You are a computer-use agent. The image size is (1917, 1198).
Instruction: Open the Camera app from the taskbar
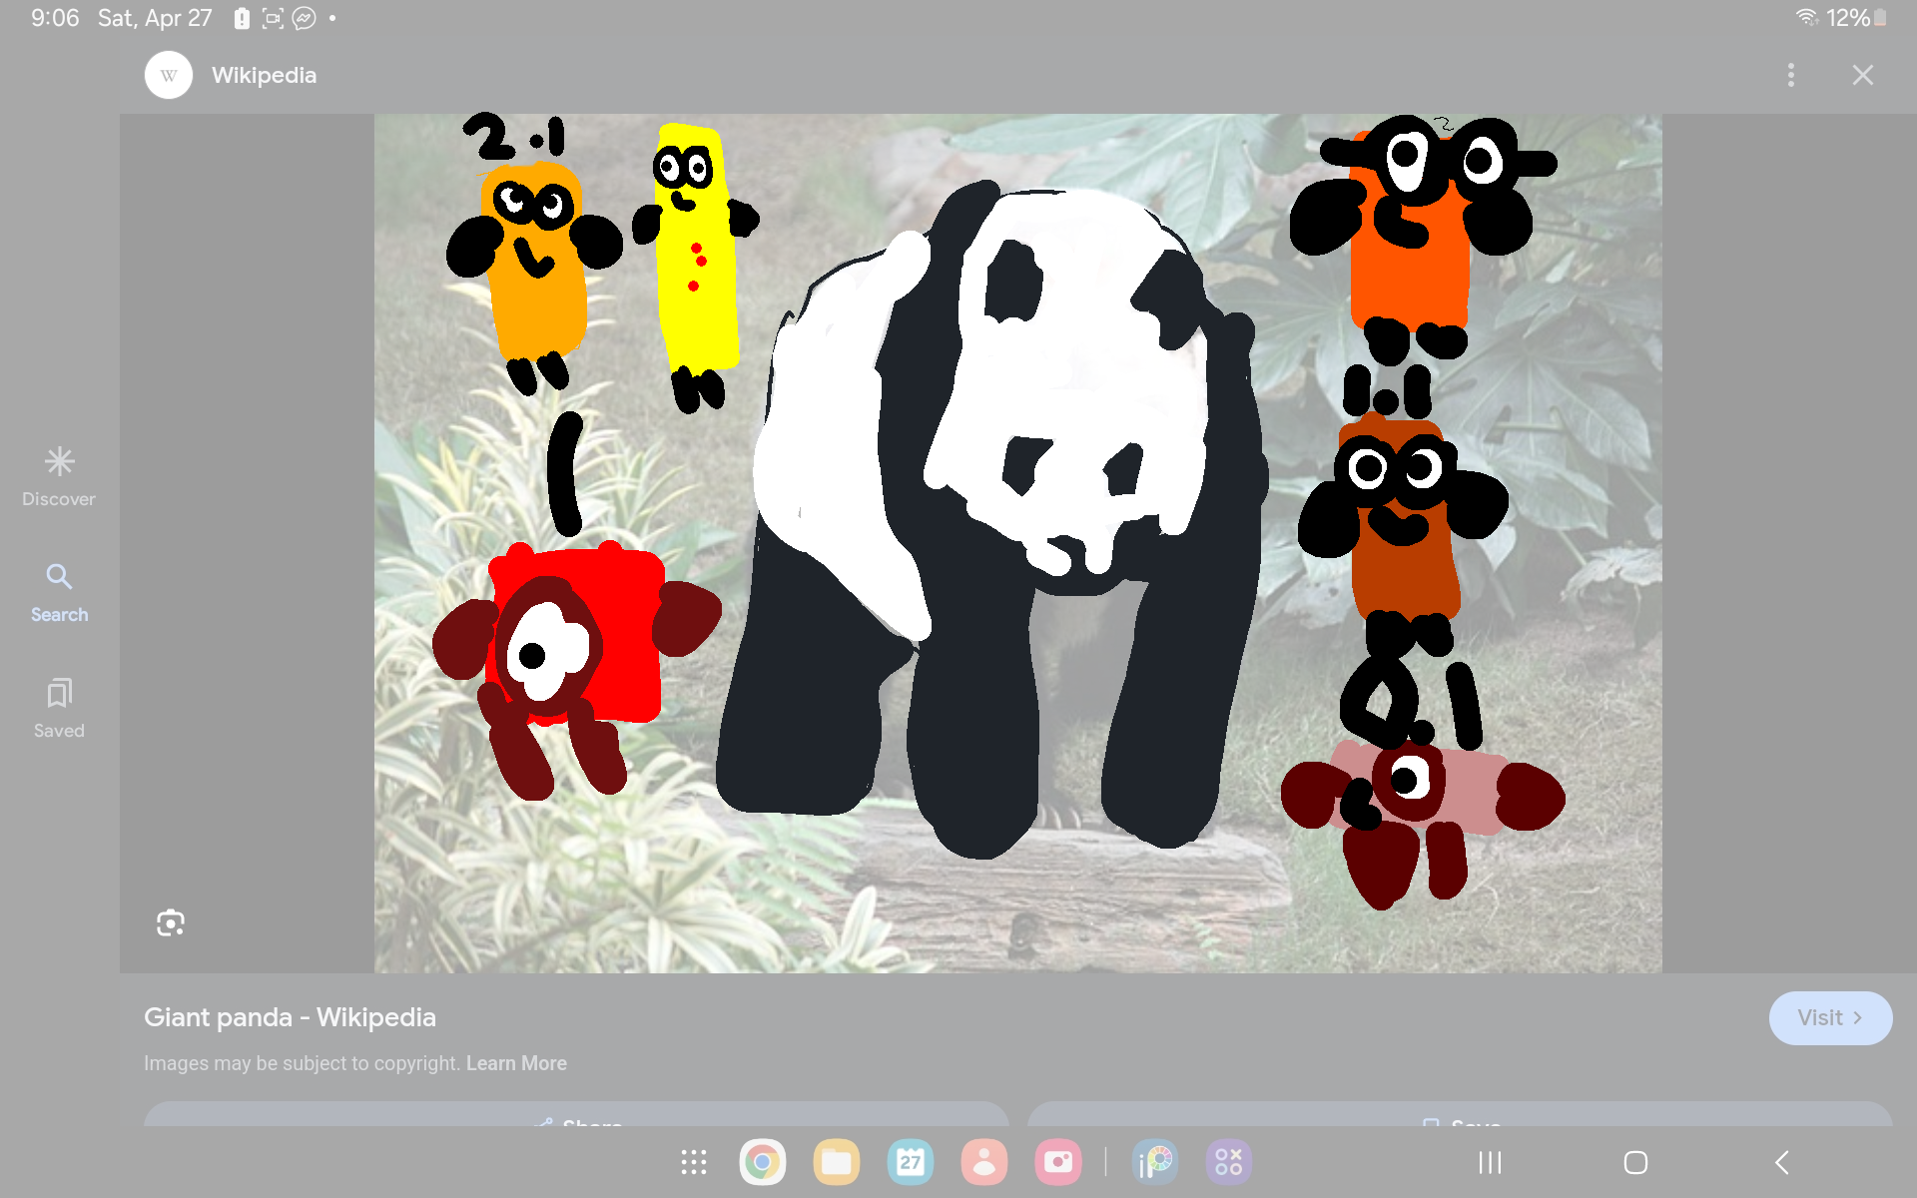[1058, 1161]
